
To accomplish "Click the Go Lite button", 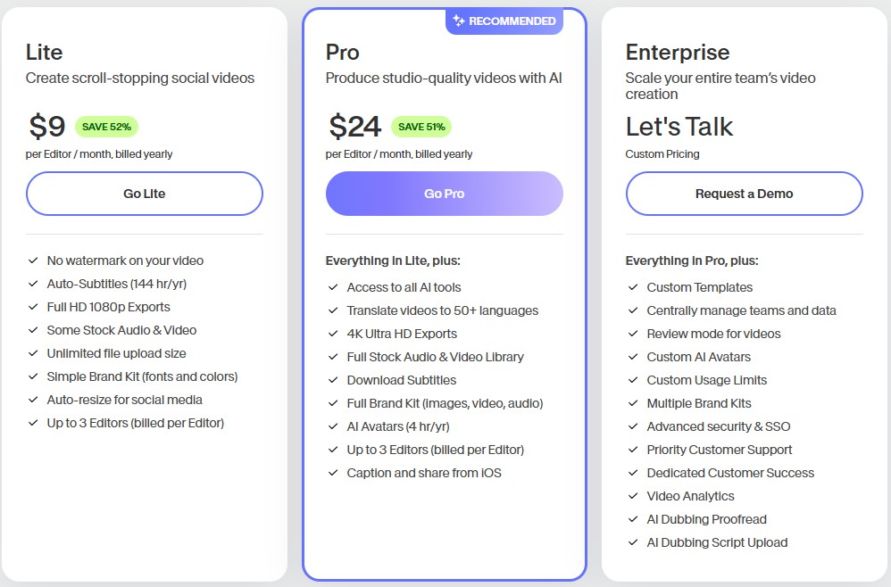I will click(x=145, y=194).
